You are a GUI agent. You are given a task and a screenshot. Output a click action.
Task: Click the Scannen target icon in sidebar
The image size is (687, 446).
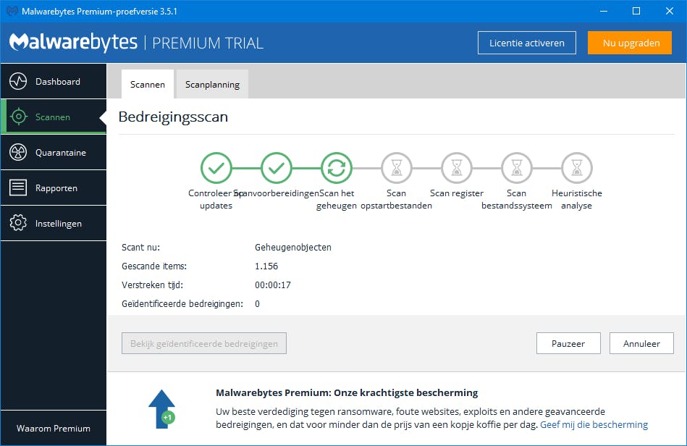tap(18, 117)
